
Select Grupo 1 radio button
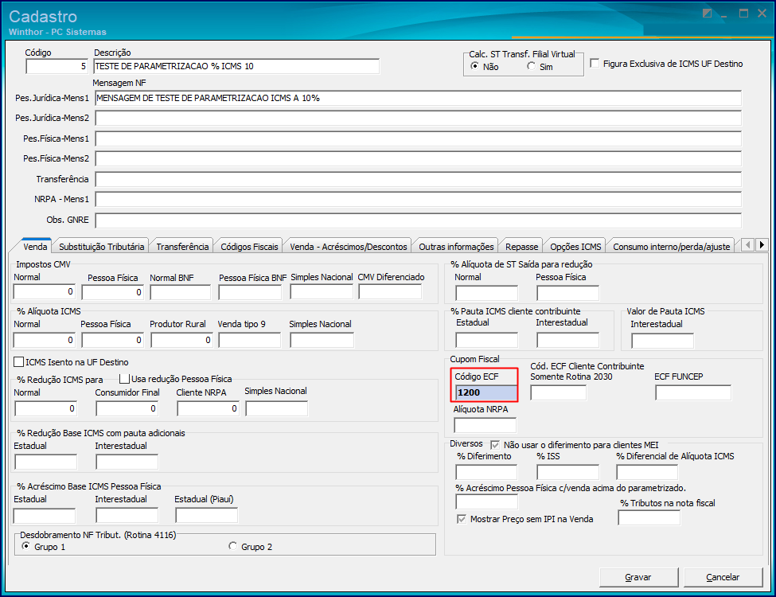(25, 546)
